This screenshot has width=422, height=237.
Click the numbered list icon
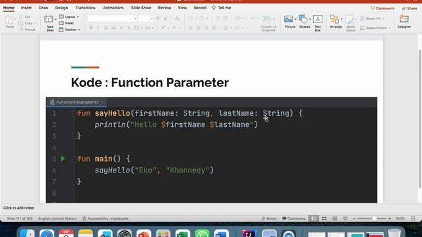pos(202,18)
